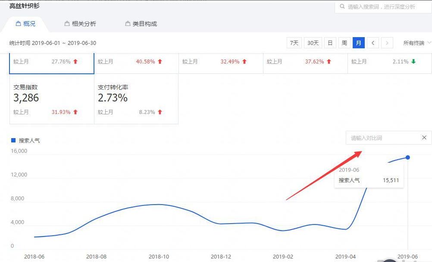432x262 pixels.
Task: Click the red up arrow next to 27.76%
Action: click(76, 61)
